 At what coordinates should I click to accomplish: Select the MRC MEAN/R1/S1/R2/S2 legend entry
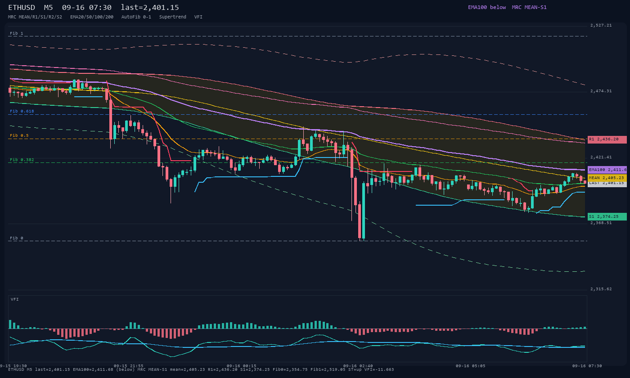pos(35,17)
